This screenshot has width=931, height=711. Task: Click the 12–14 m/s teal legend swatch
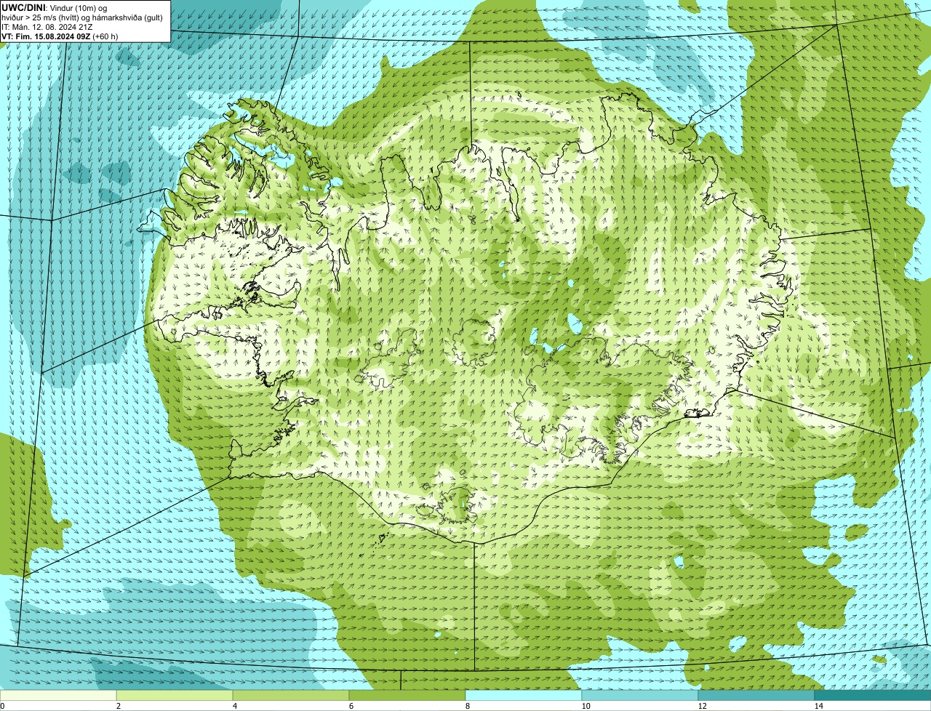click(756, 695)
